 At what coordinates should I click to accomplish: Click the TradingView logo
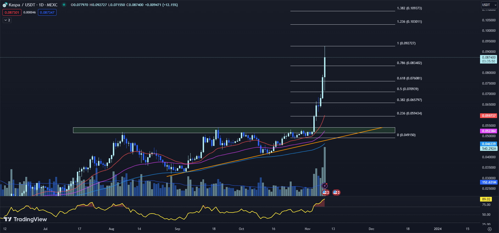click(25, 219)
